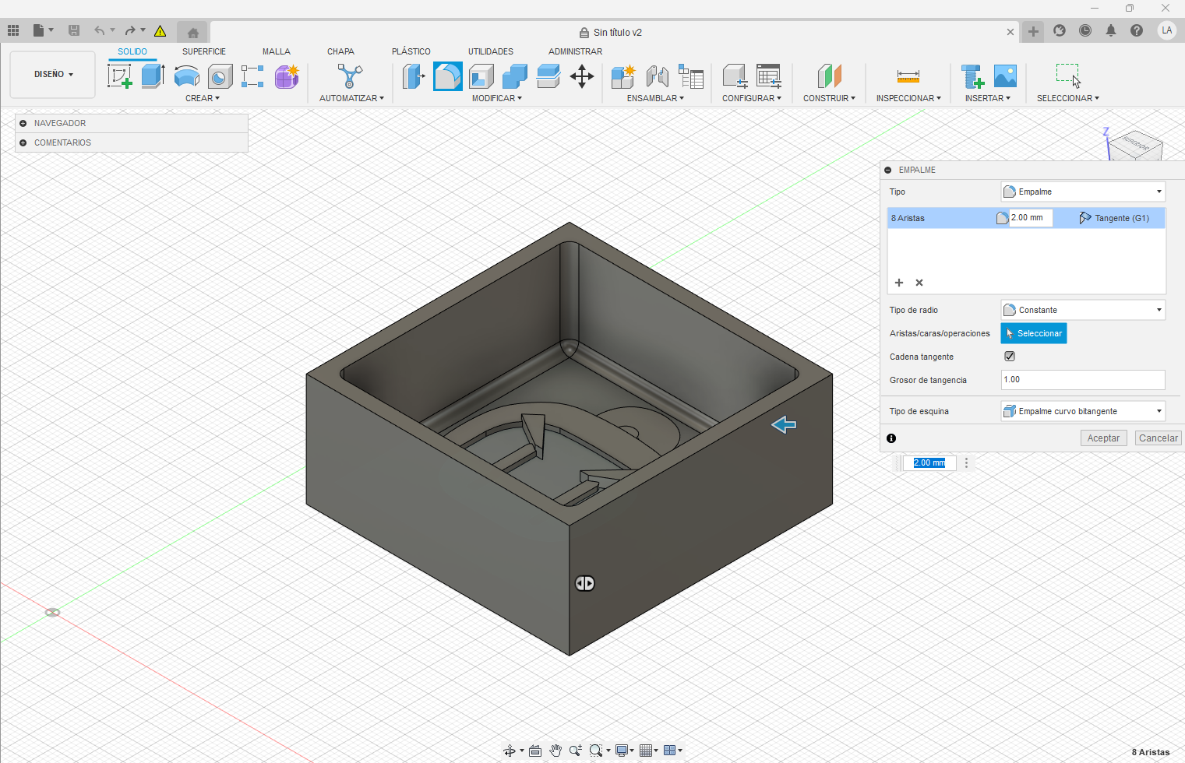Remove the selected fillet set
The width and height of the screenshot is (1185, 763).
919,283
